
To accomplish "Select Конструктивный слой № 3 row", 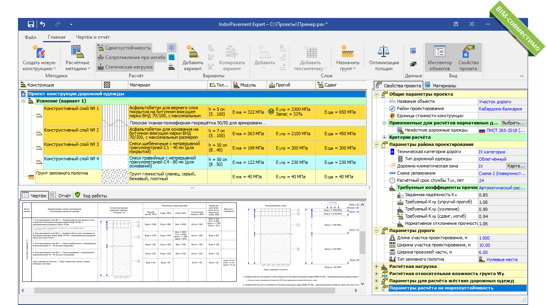I will (73, 148).
